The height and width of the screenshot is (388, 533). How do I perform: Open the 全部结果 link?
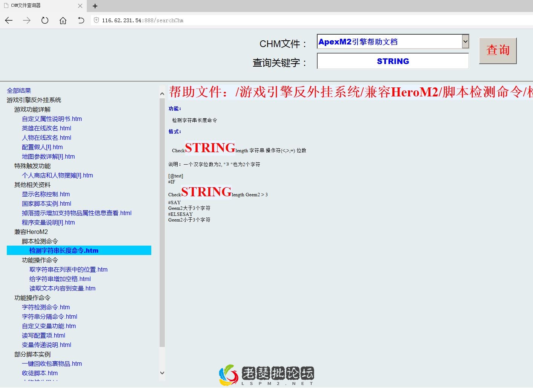[x=19, y=90]
